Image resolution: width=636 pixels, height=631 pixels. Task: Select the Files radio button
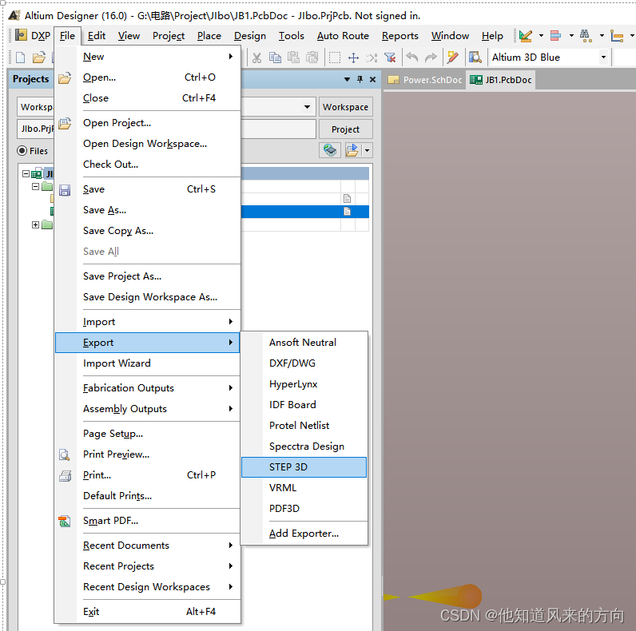click(22, 151)
